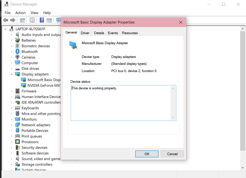Click the Security devices key icon
Screen dimensions: 246x178
coord(18,147)
